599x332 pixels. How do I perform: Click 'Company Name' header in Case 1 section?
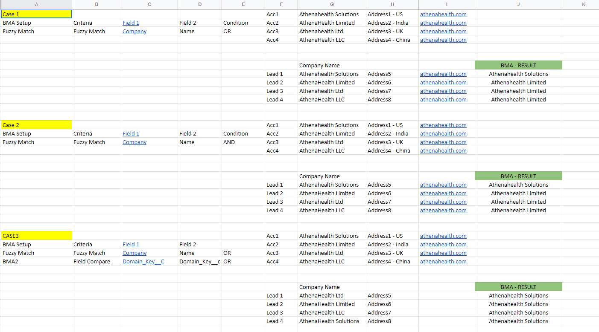coord(332,65)
